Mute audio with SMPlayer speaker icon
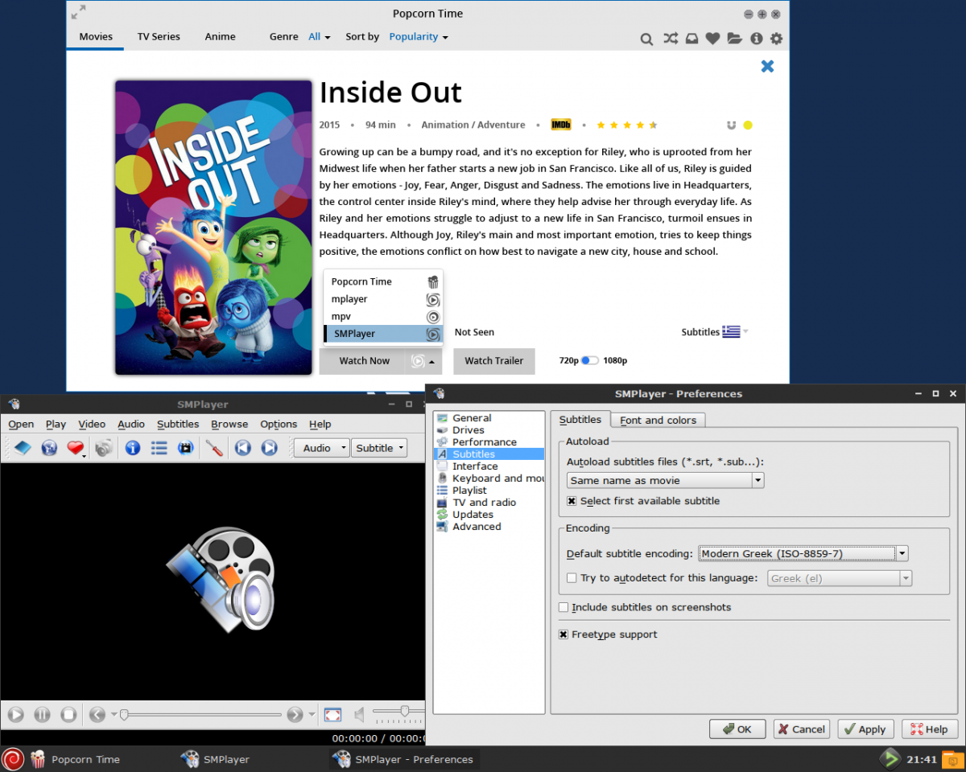The height and width of the screenshot is (772, 966). pyautogui.click(x=360, y=714)
